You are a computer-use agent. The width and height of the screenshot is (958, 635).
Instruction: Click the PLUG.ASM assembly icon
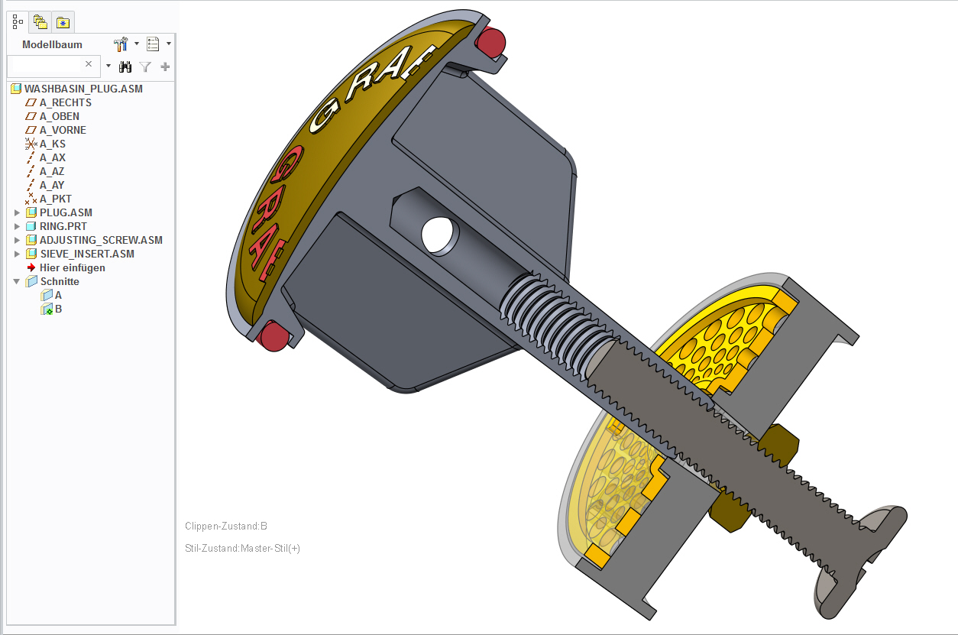[x=31, y=212]
